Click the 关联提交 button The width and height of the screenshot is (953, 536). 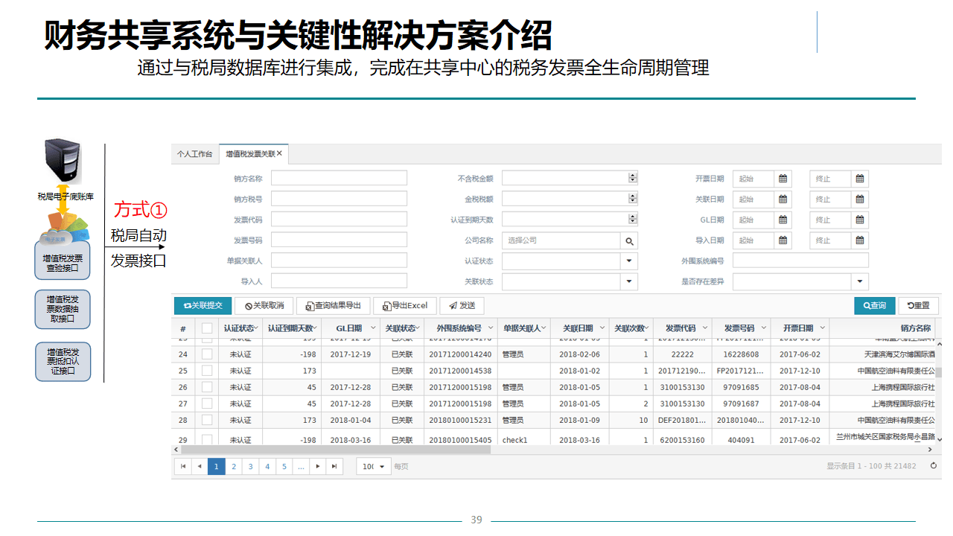point(203,305)
